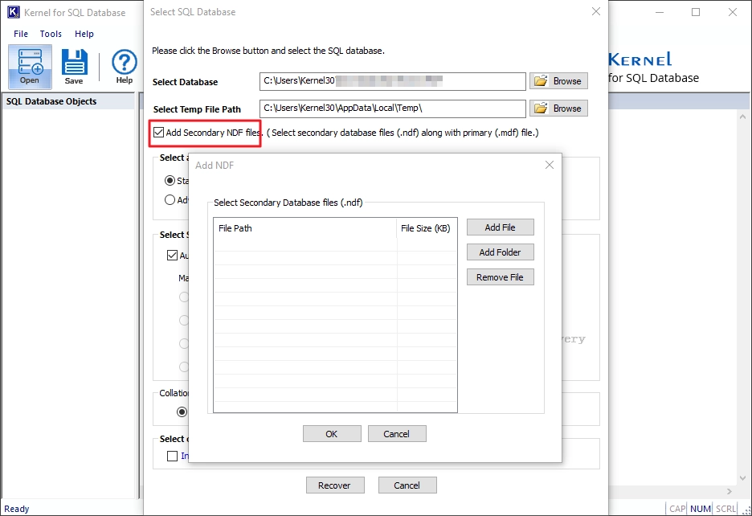Click OK in the Add NDF dialog
This screenshot has width=752, height=516.
click(x=332, y=434)
